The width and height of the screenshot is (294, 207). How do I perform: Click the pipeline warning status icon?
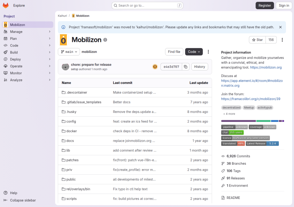155,67
